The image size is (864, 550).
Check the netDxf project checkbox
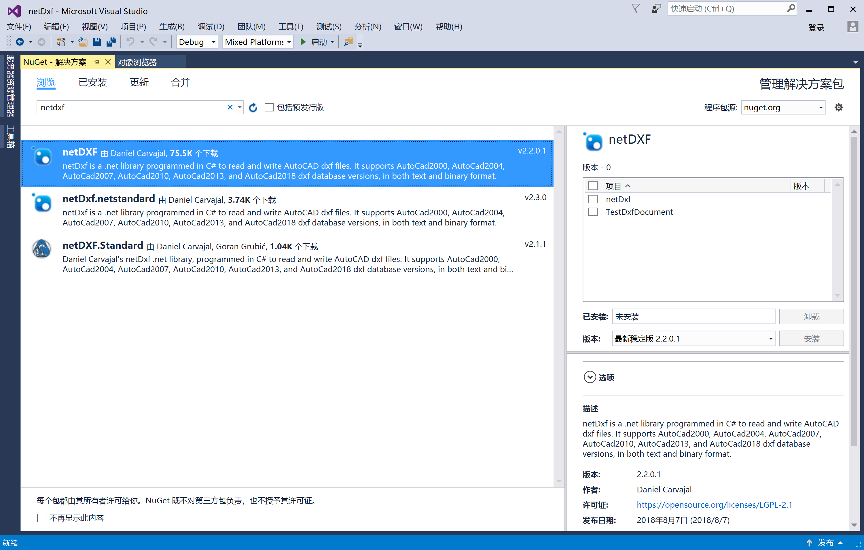(x=593, y=199)
